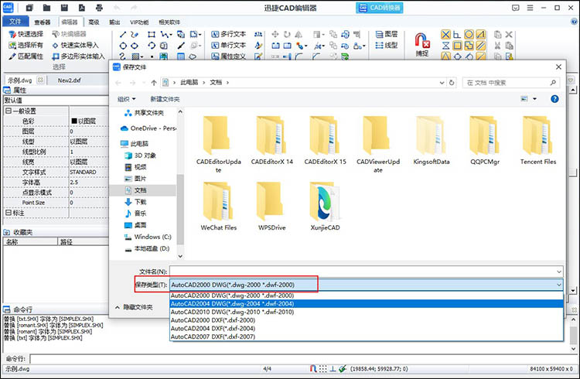The image size is (580, 379).
Task: Select OneDrive in navigation pane
Action: [x=148, y=128]
